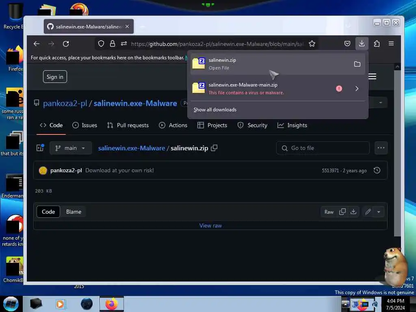Close the salinewin.exe-Malware browser tab
The height and width of the screenshot is (312, 416).
click(127, 26)
